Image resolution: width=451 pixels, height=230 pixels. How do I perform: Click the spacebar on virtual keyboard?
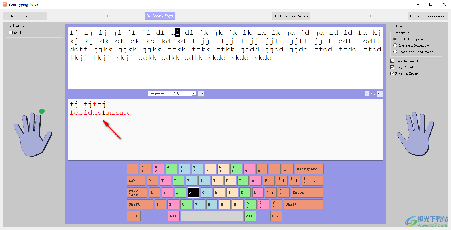coord(212,216)
